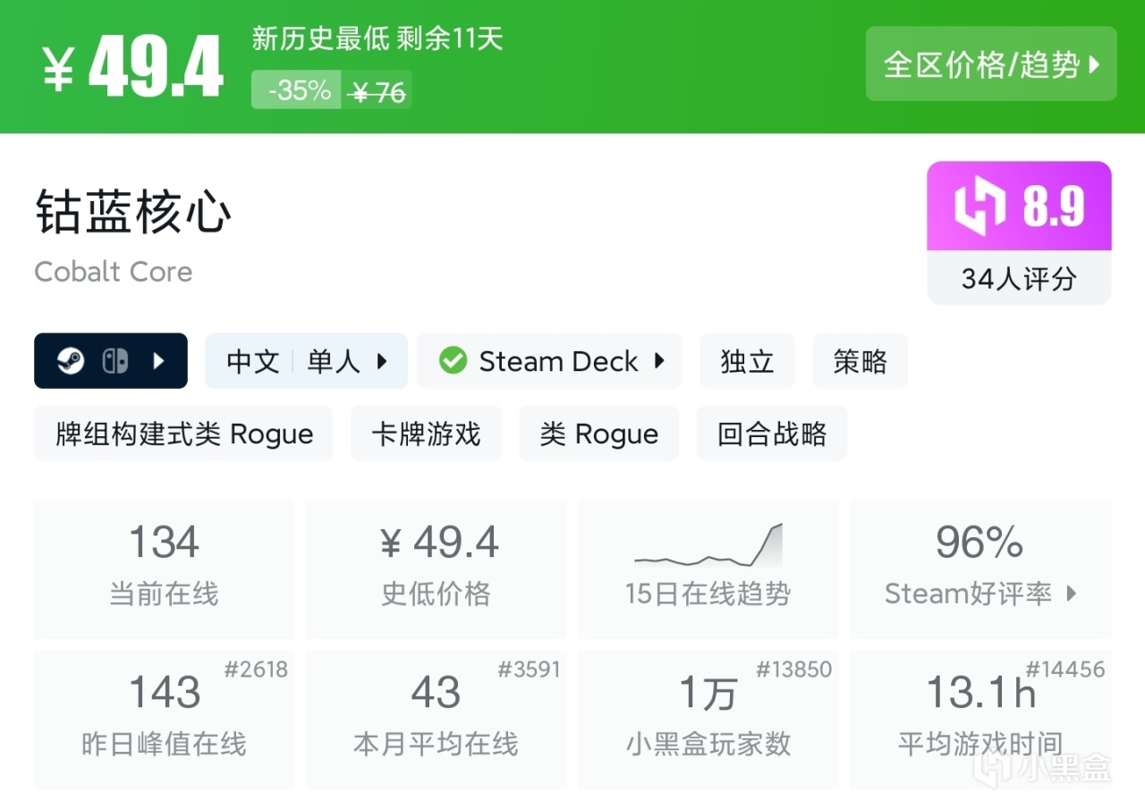Select the 回合战略 tag

(772, 434)
